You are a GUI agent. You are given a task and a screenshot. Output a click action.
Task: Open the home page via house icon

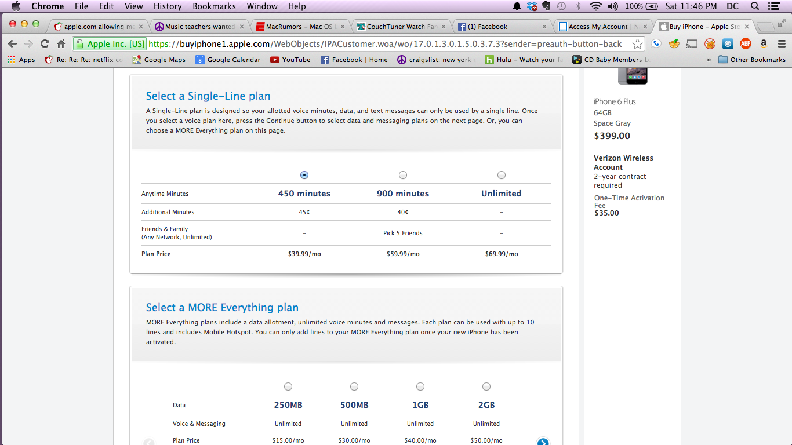click(61, 44)
